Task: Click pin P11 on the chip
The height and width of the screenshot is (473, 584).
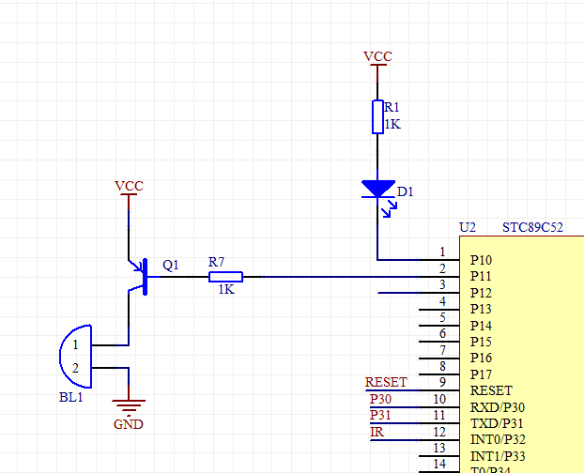Action: tap(481, 276)
